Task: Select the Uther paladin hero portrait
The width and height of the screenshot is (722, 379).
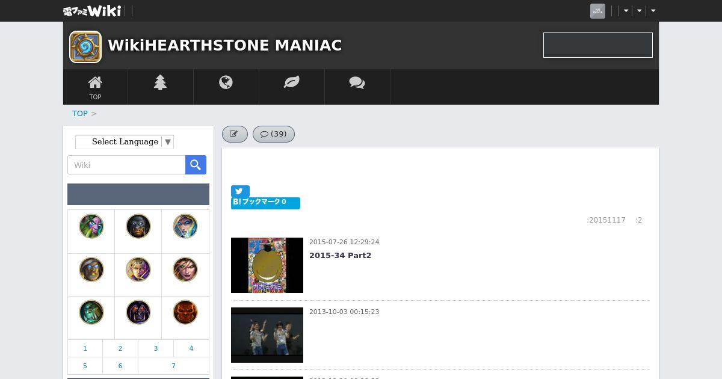Action: click(91, 270)
